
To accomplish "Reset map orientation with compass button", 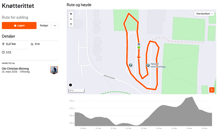I will click(x=71, y=24).
